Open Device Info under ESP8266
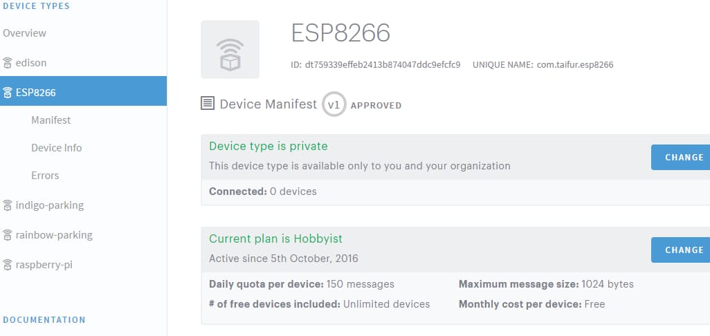 coord(57,148)
